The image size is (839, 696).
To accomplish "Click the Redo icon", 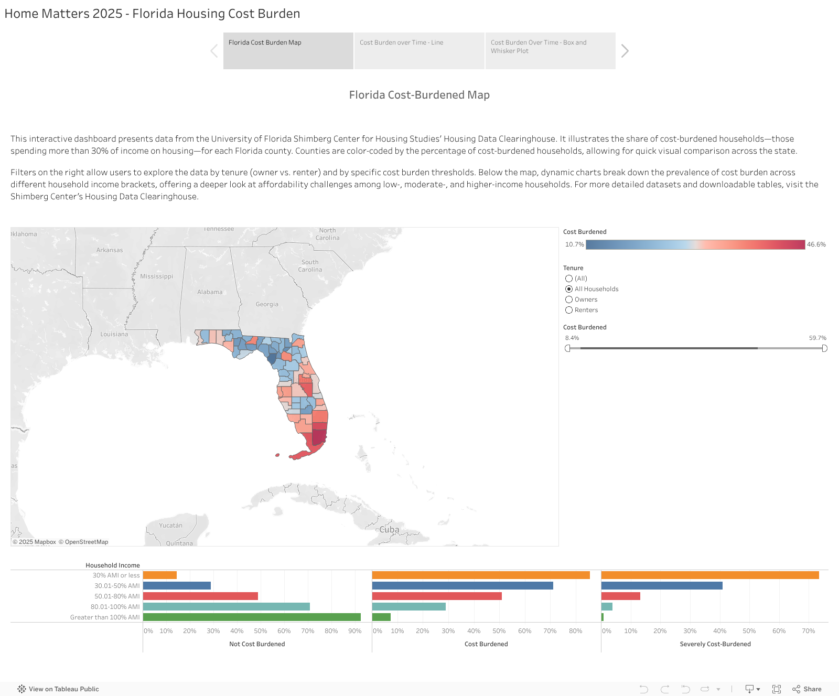I will coord(664,689).
